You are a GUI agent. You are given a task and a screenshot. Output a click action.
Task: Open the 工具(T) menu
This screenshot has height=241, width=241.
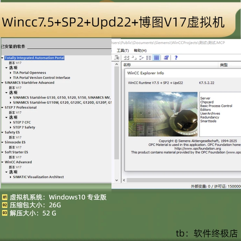click(123, 51)
